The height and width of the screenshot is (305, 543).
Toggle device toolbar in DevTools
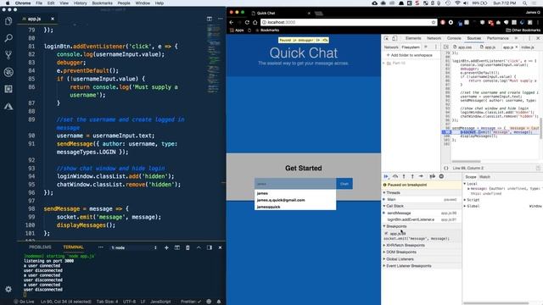pyautogui.click(x=395, y=38)
